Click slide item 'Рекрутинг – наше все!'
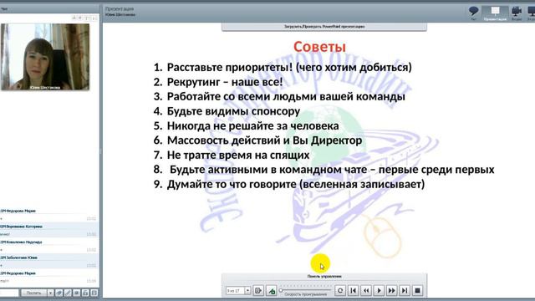Image resolution: width=535 pixels, height=301 pixels. pyautogui.click(x=225, y=82)
